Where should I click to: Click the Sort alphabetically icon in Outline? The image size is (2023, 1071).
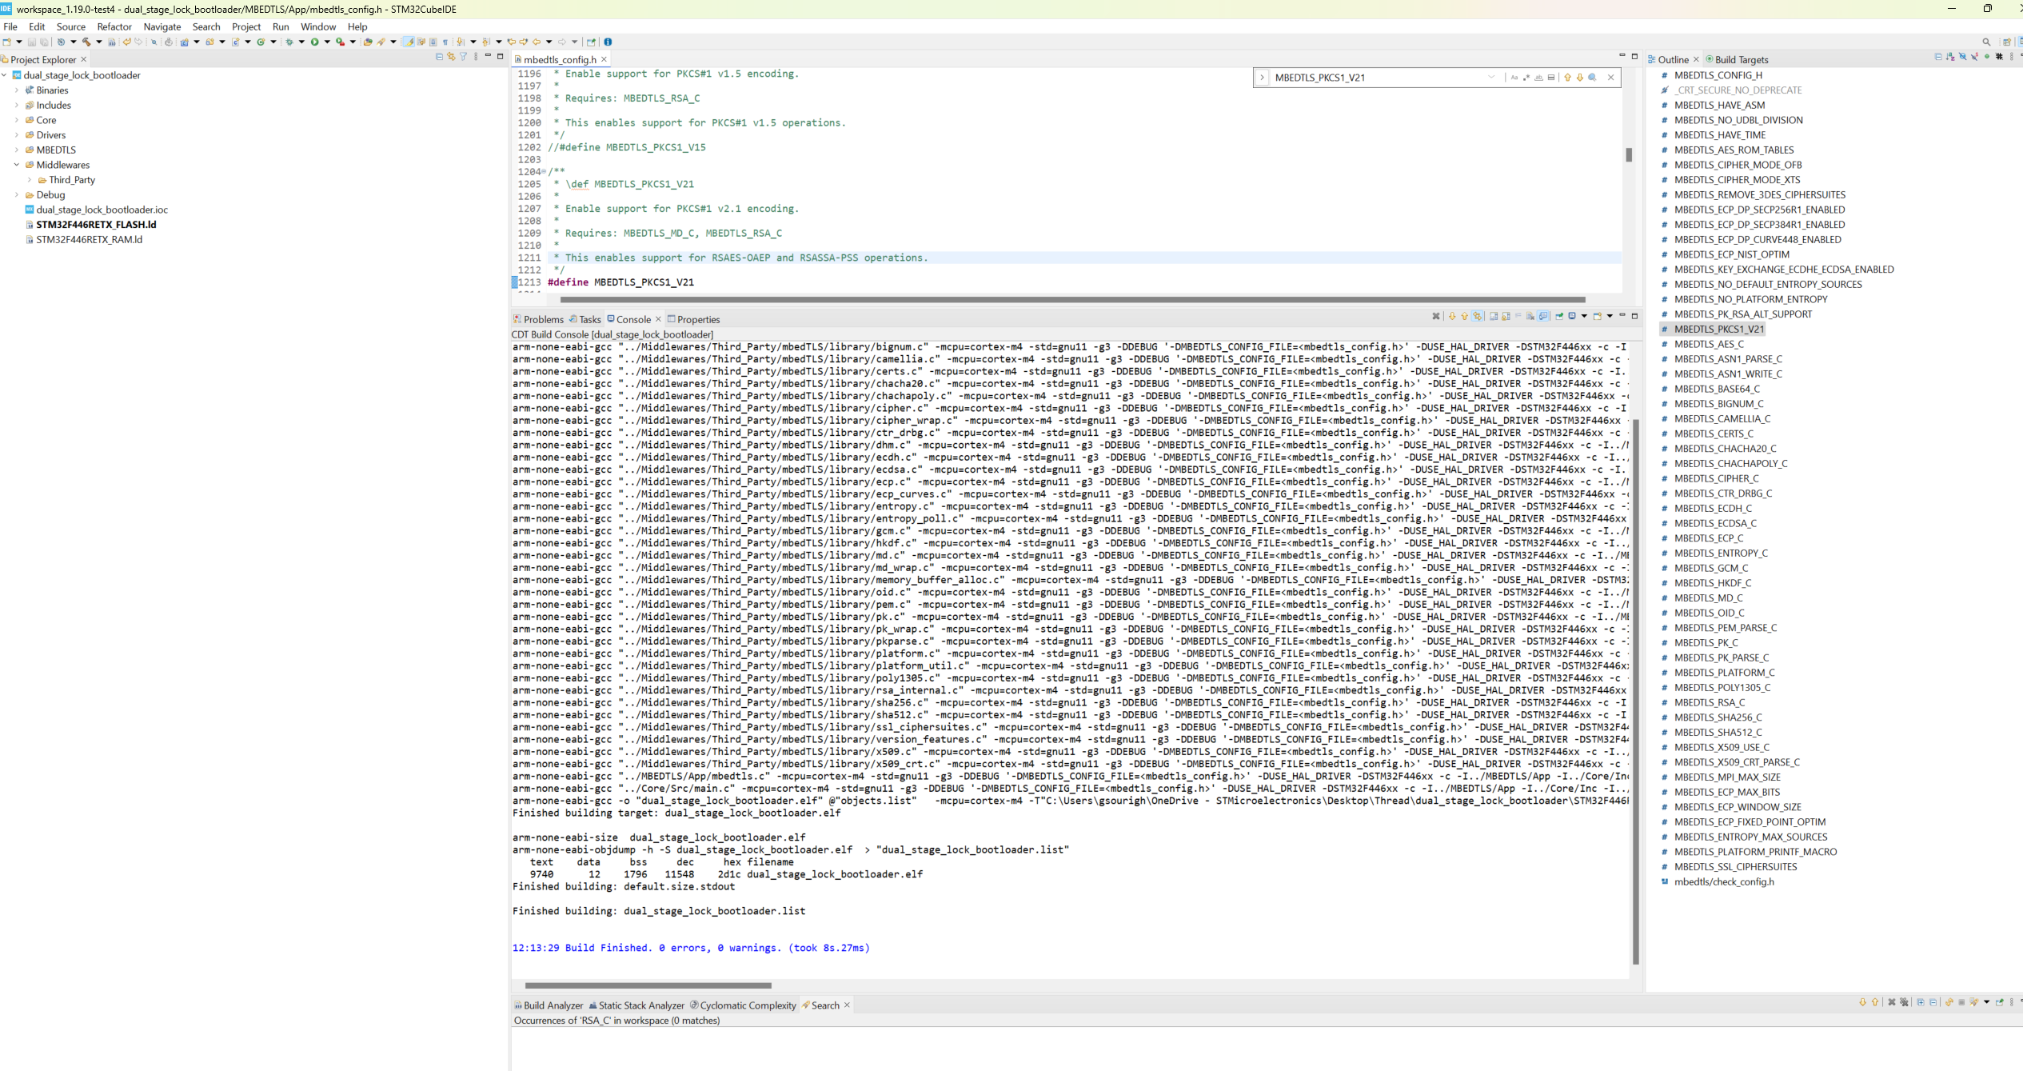pos(1950,57)
